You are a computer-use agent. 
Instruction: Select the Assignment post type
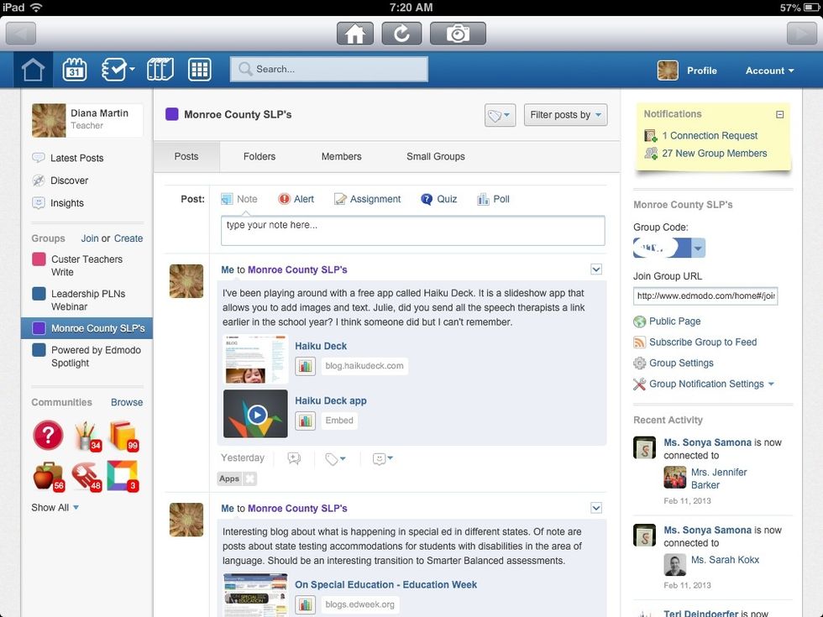tap(368, 199)
